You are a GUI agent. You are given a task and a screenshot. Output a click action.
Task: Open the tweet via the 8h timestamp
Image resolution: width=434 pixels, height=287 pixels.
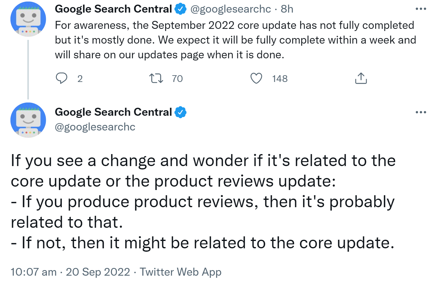[x=286, y=9]
